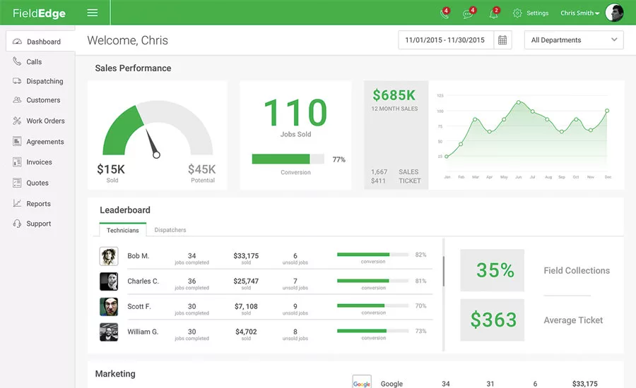
Task: Click the Agreements document icon
Action: point(17,141)
